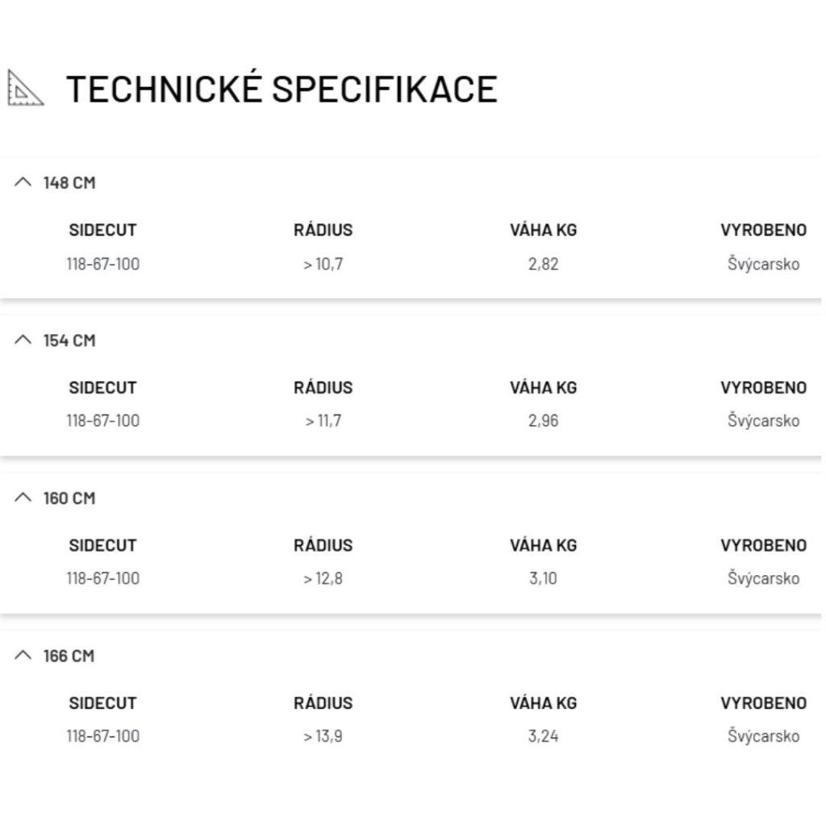Collapse the 148 CM section chevron
Screen dimensions: 826x826
tap(22, 182)
